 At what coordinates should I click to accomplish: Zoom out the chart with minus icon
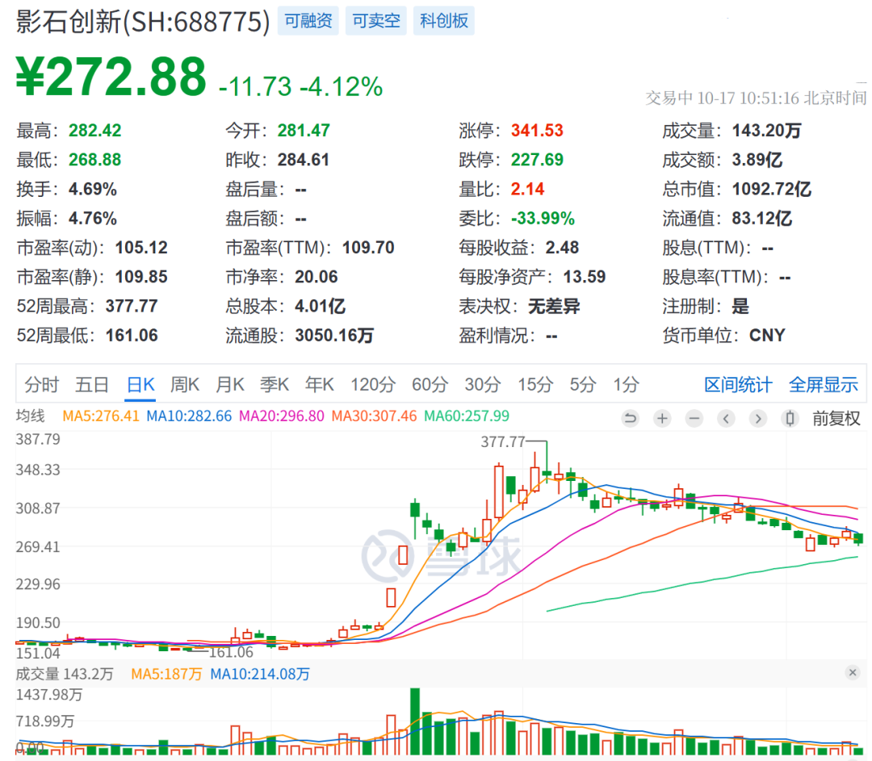pyautogui.click(x=694, y=418)
